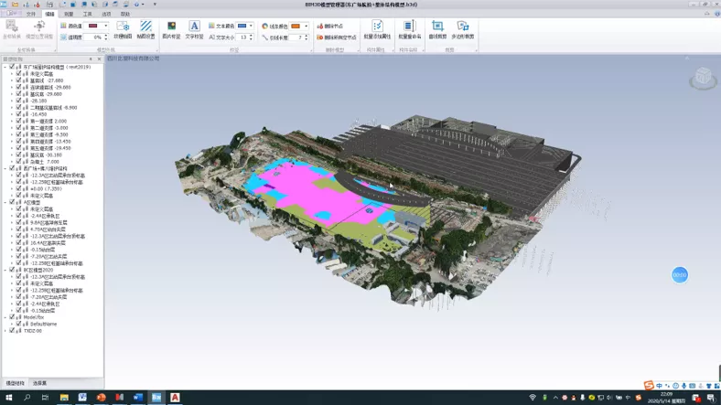Open AutoCAD from the taskbar
The image size is (721, 405).
point(175,397)
